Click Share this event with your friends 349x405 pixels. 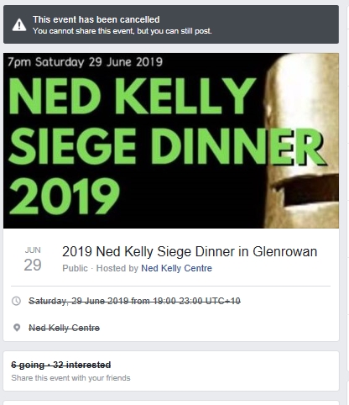[x=70, y=378]
